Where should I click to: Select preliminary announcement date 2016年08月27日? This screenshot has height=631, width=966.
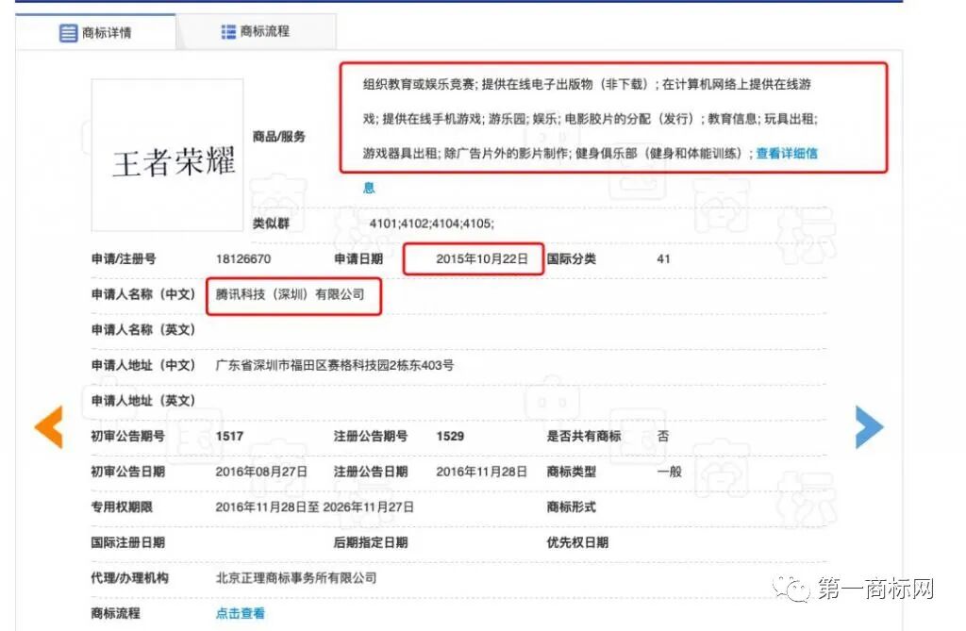click(x=261, y=472)
